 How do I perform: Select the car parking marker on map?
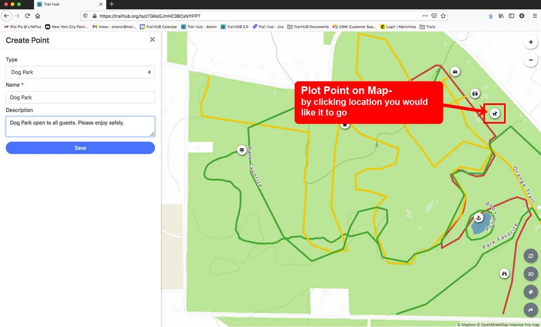(x=455, y=72)
